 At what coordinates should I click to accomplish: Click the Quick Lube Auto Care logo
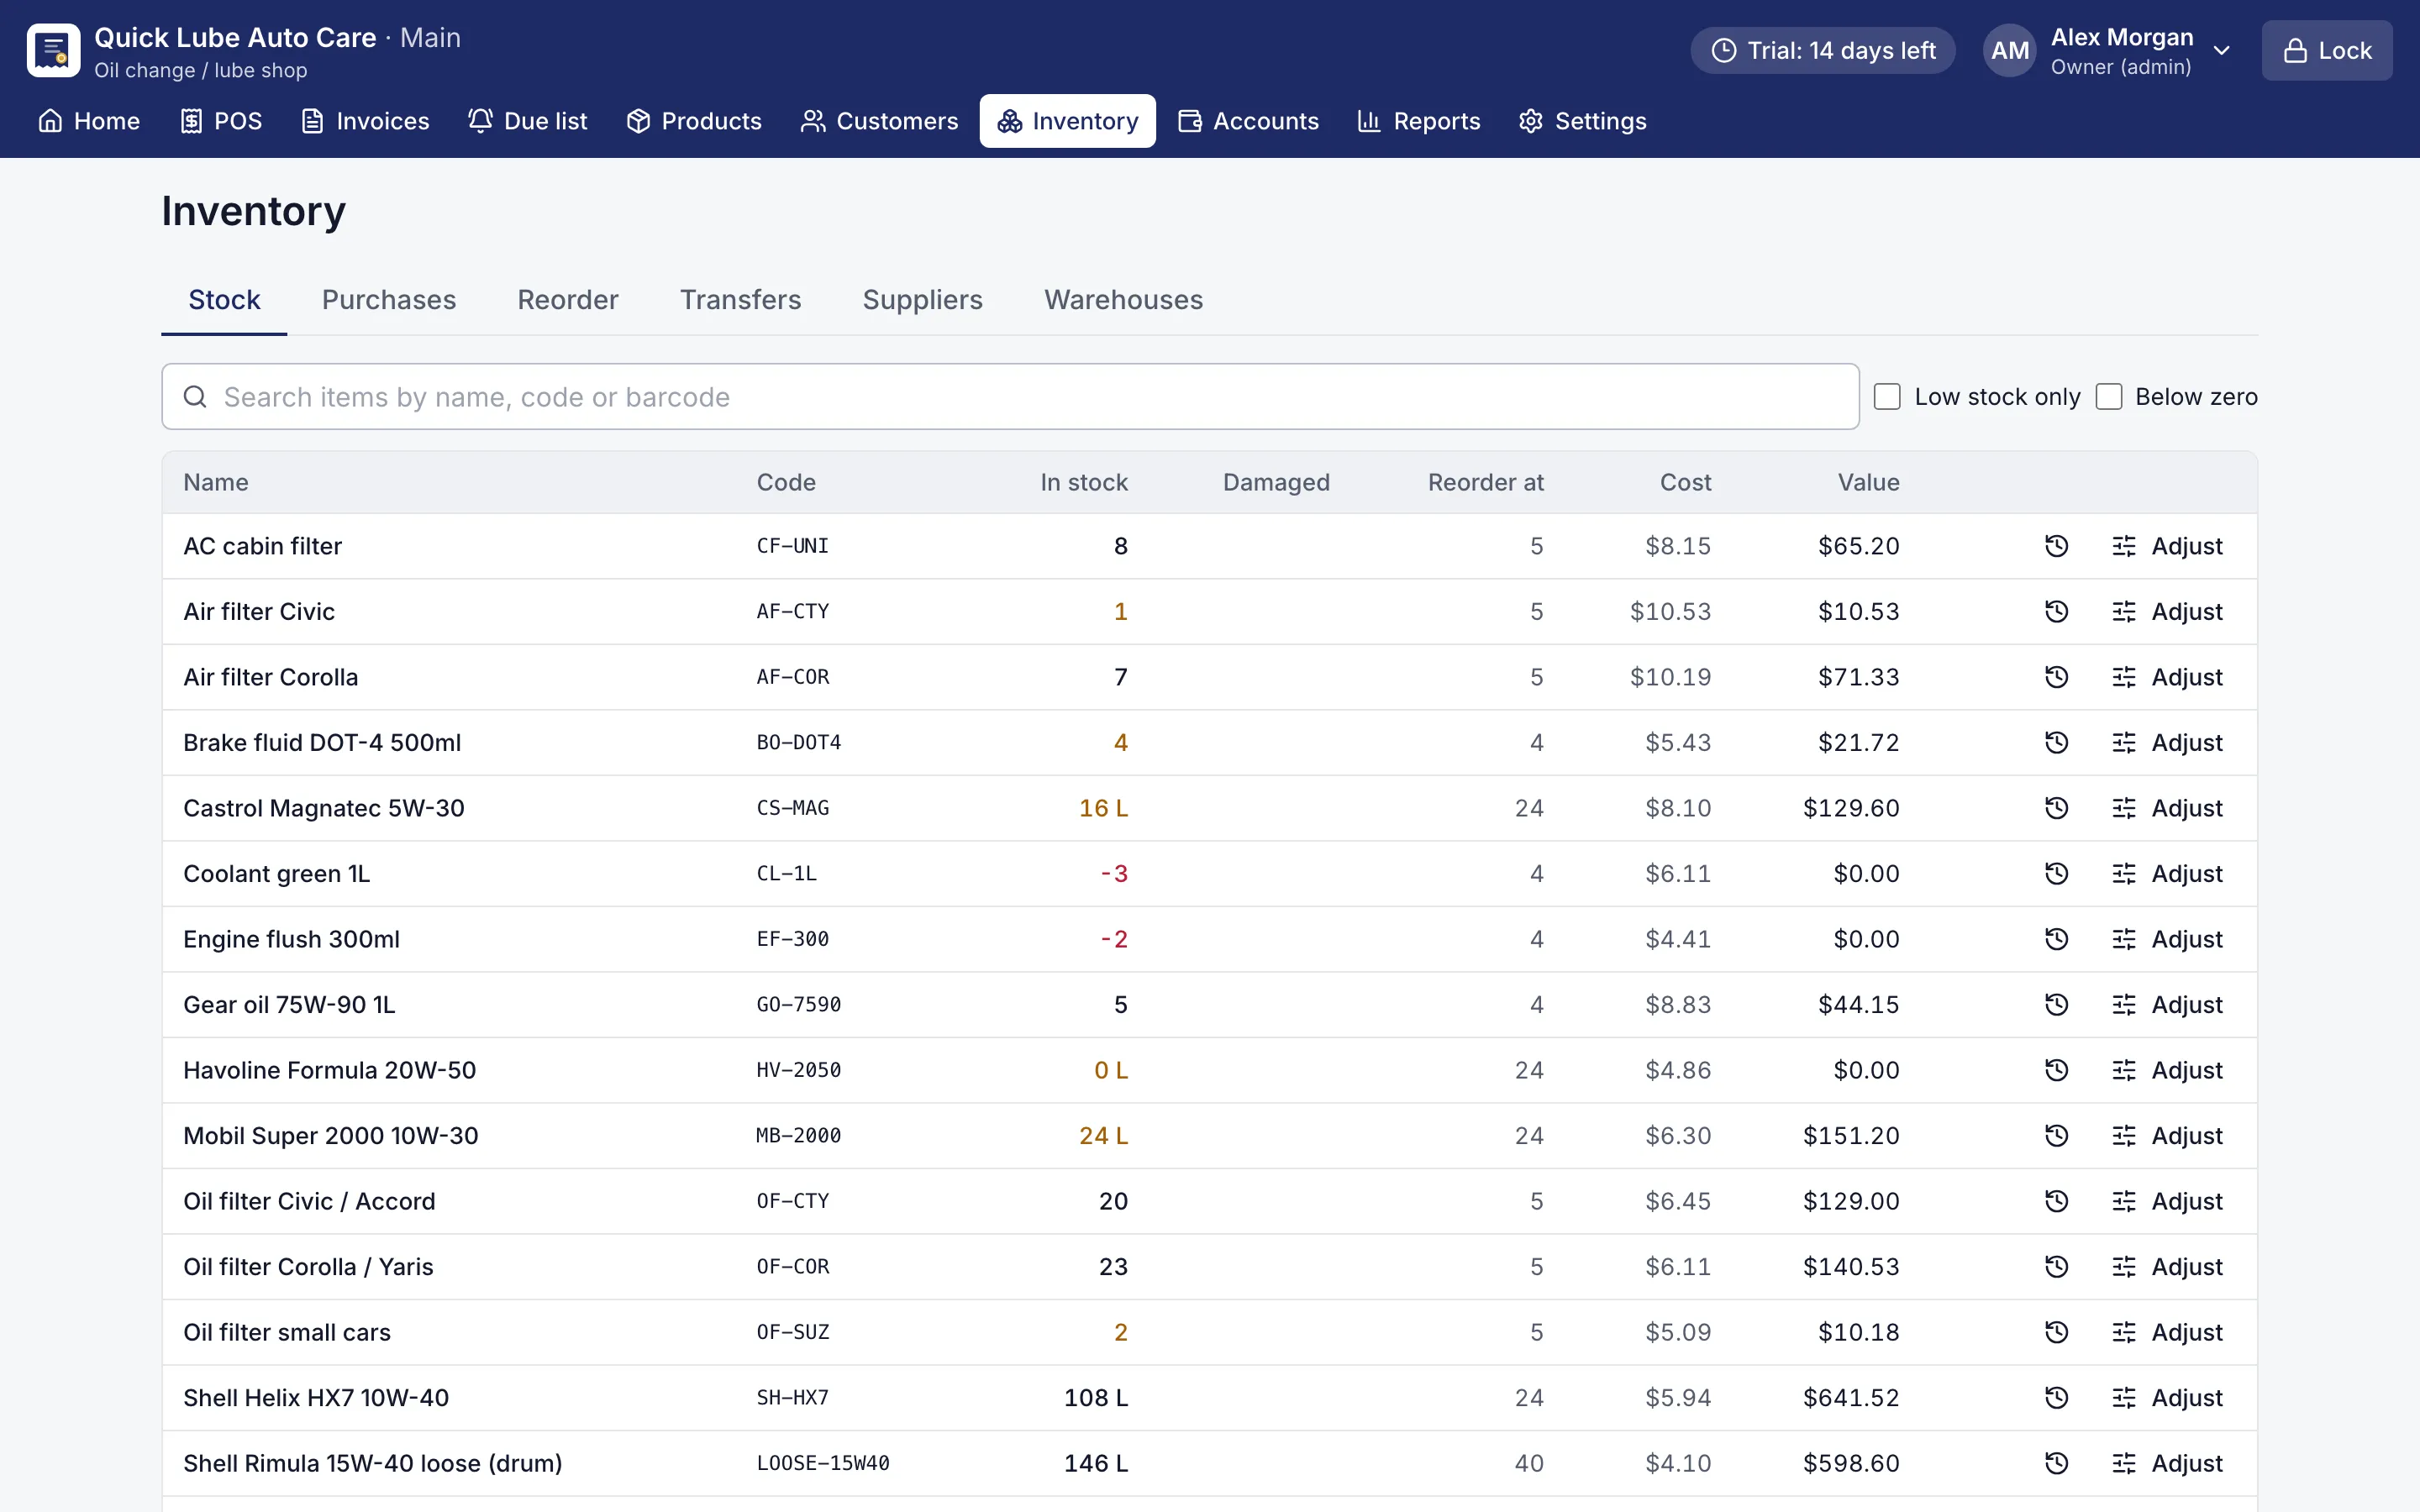tap(53, 50)
